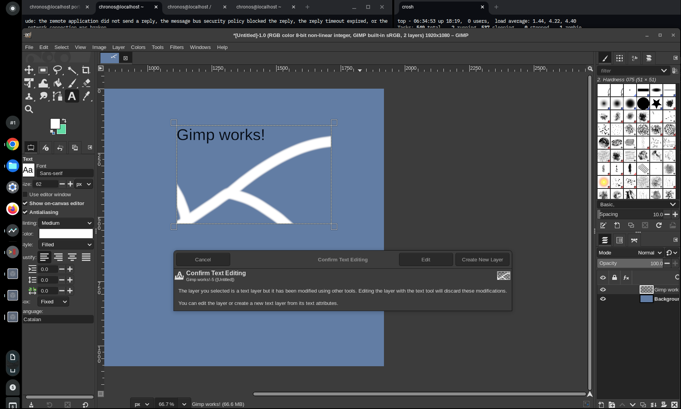Open the status bar zoom percentage dropdown
The height and width of the screenshot is (409, 681).
184,404
